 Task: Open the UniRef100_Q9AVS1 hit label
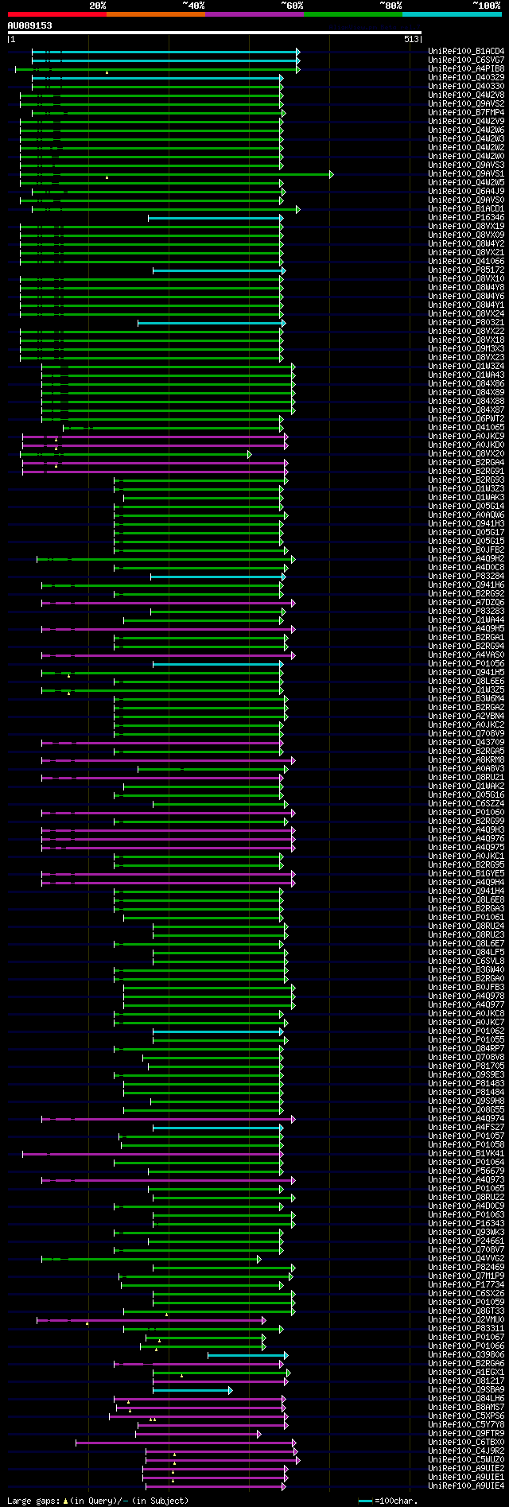pos(466,174)
